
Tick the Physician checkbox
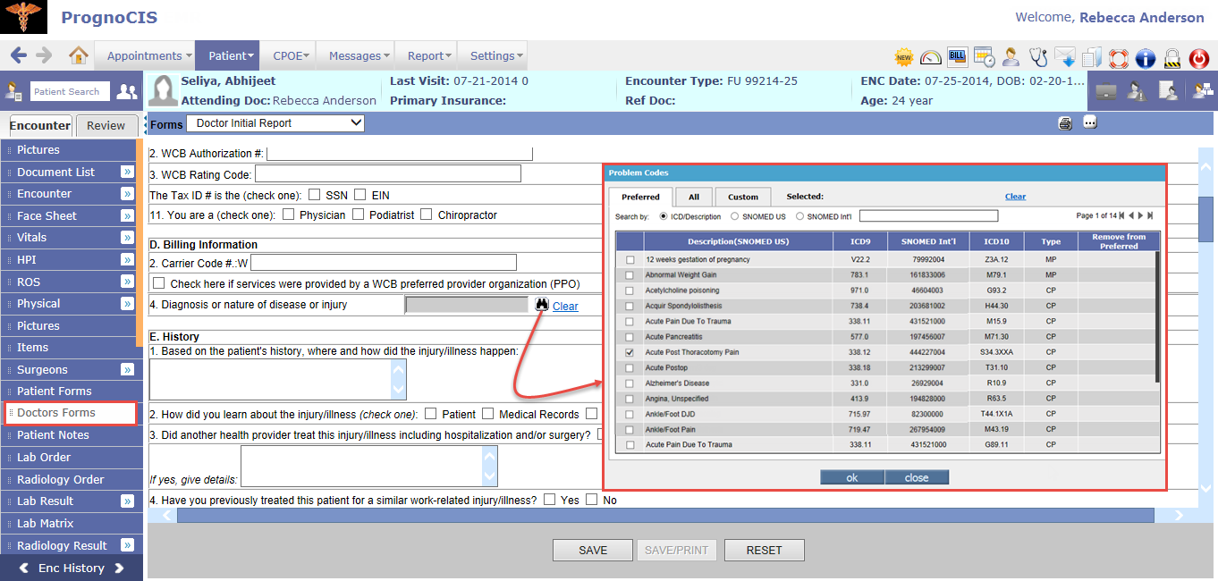(x=289, y=215)
